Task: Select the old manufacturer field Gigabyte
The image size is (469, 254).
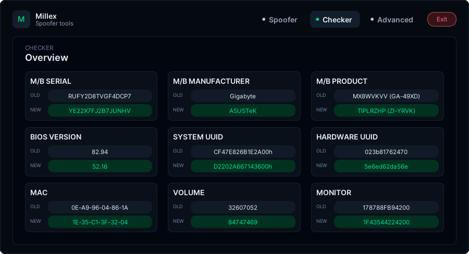Action: click(x=243, y=96)
